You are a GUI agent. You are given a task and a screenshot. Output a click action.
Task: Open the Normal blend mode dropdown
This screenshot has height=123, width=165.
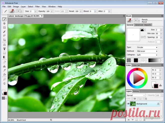click(x=136, y=95)
